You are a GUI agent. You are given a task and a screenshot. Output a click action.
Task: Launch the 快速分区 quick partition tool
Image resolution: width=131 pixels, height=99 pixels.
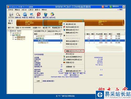(x=25, y=15)
